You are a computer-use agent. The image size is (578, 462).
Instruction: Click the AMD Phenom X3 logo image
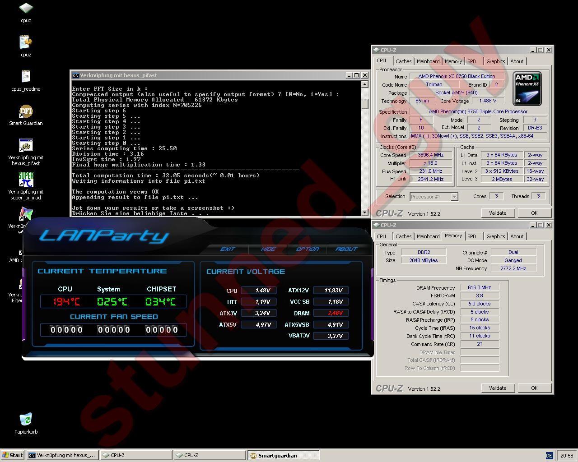pyautogui.click(x=527, y=88)
